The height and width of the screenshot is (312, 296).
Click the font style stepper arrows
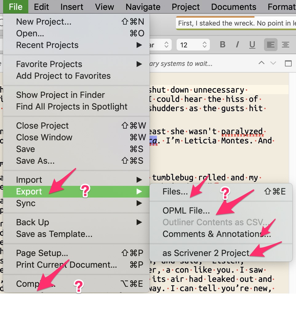(166, 45)
